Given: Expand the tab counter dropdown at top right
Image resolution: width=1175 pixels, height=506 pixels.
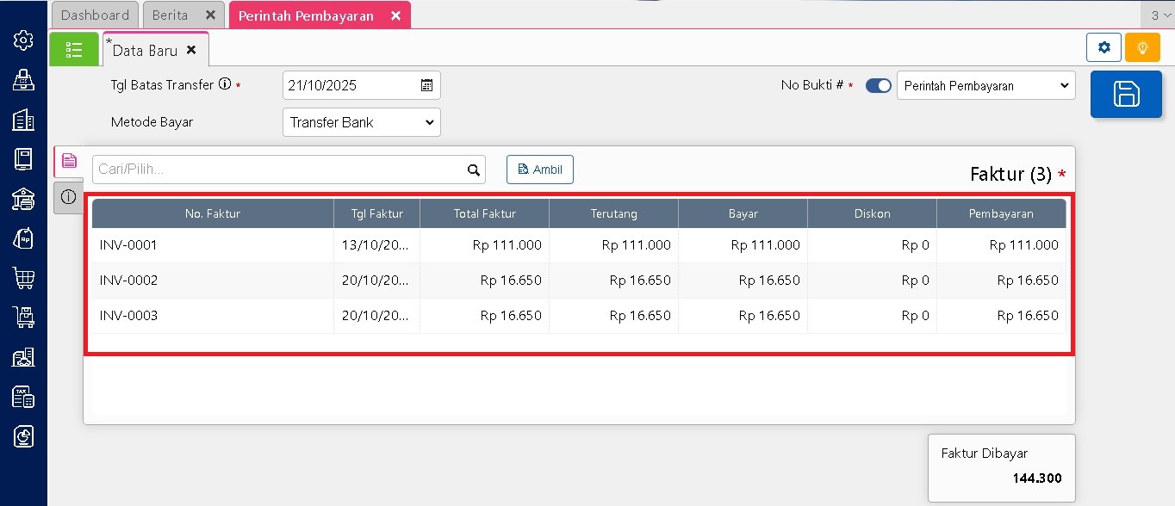Looking at the screenshot, I should point(1159,15).
